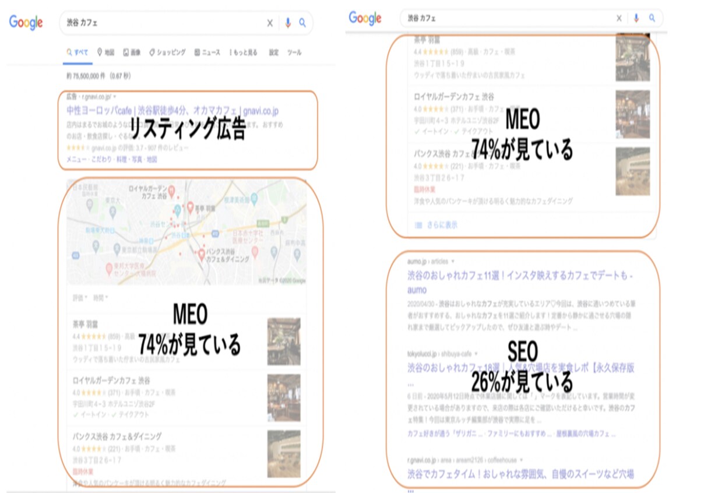The width and height of the screenshot is (711, 493).
Task: Click the map with cafe pins
Action: click(x=186, y=232)
